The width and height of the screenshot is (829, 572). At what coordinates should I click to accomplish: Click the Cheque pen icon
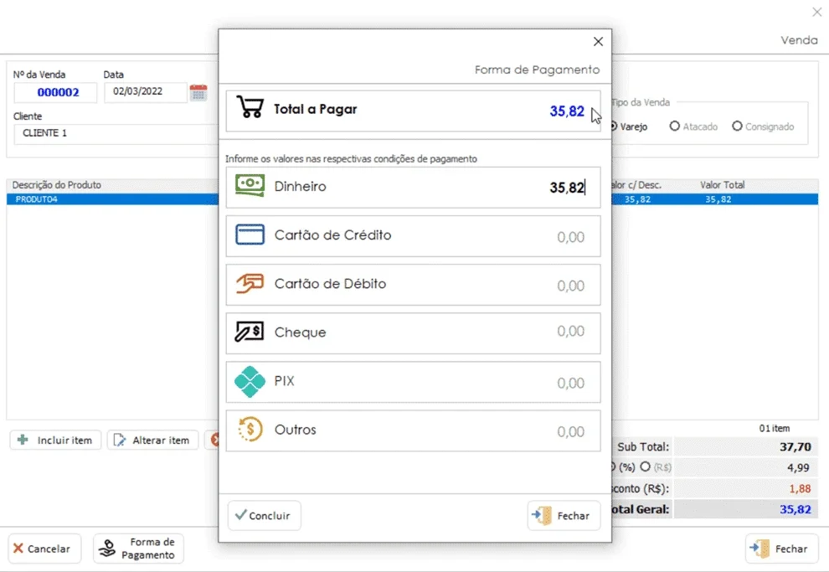[x=249, y=332]
